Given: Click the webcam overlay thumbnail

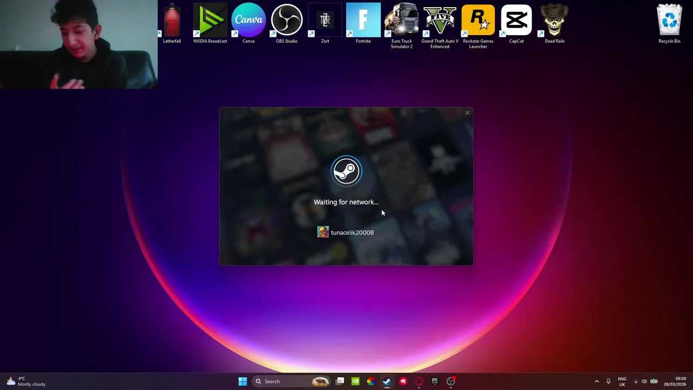Looking at the screenshot, I should click(x=79, y=44).
